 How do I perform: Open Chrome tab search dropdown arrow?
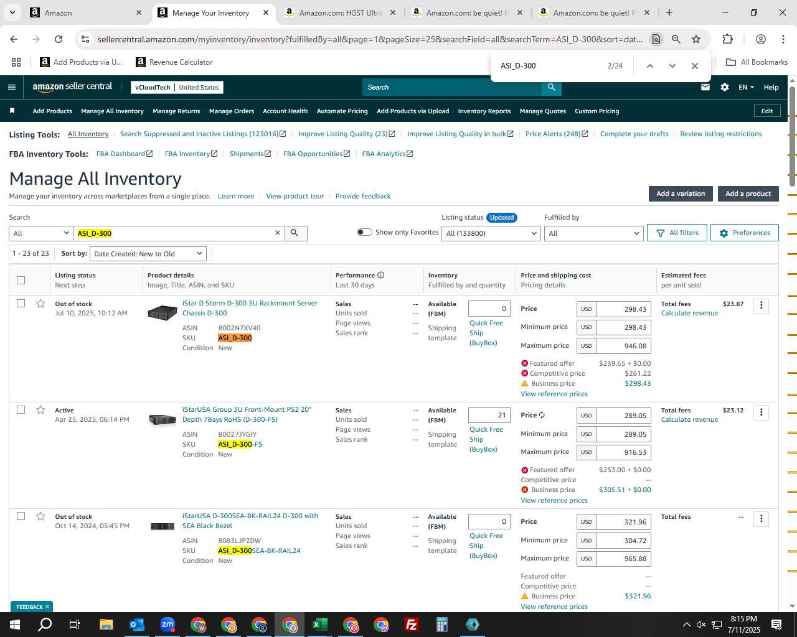(12, 12)
